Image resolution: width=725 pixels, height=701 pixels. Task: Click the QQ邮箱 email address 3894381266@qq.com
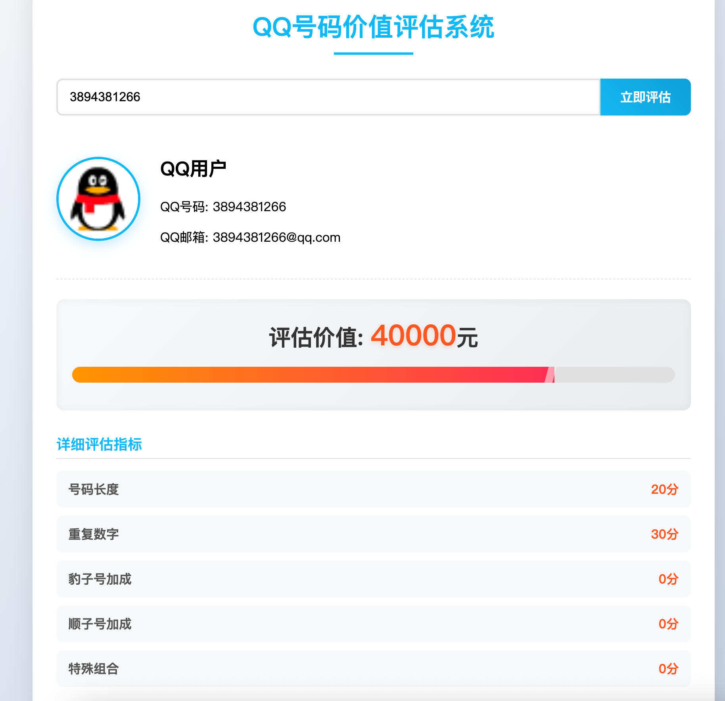(250, 237)
